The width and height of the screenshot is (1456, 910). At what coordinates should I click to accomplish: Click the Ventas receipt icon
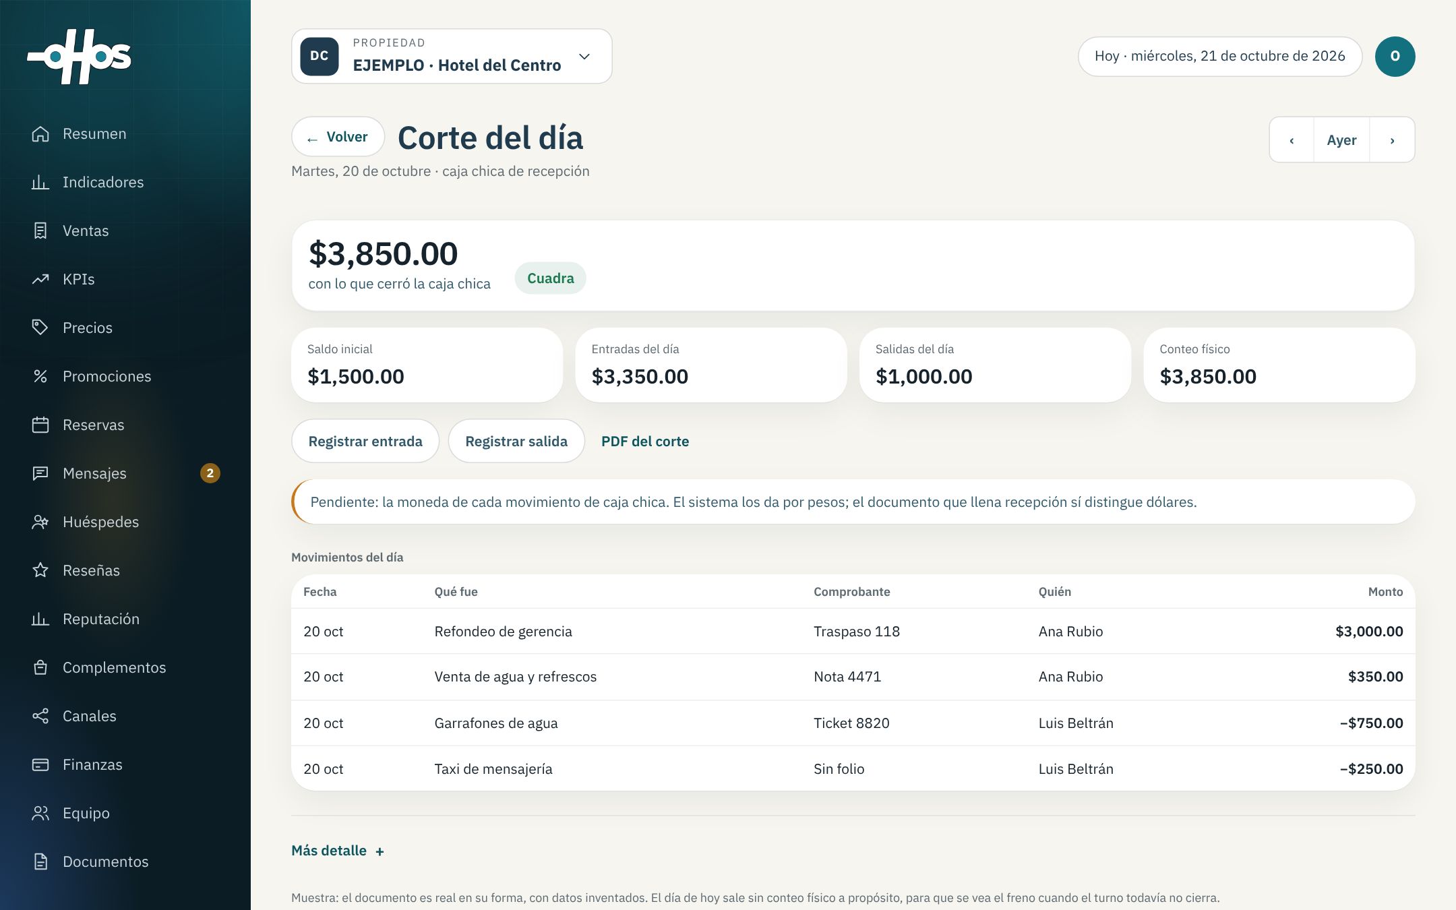click(40, 231)
